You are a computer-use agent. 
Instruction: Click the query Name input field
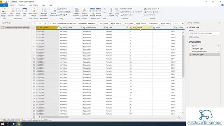coord(204,33)
